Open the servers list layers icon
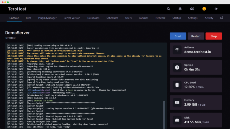Screen dimensions: 230x129 pos(180,9)
